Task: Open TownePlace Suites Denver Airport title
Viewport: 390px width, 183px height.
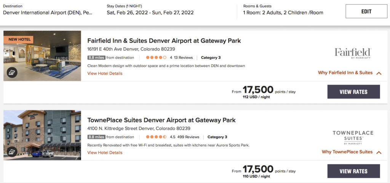Action: [x=161, y=120]
